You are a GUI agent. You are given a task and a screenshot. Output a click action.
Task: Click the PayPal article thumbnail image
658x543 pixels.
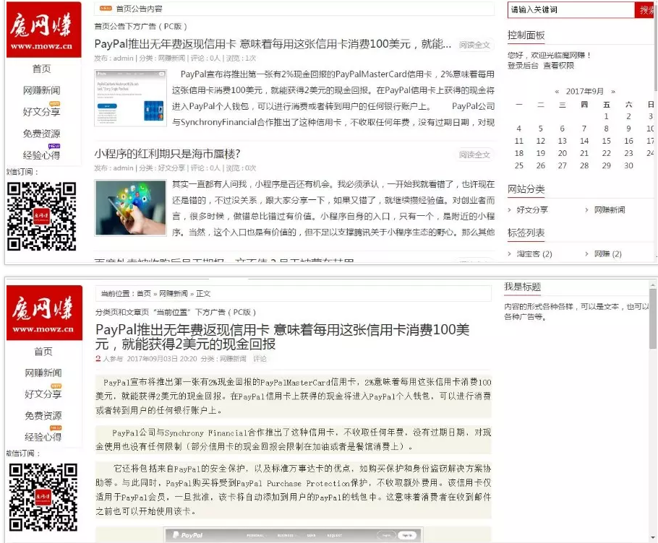click(x=130, y=98)
